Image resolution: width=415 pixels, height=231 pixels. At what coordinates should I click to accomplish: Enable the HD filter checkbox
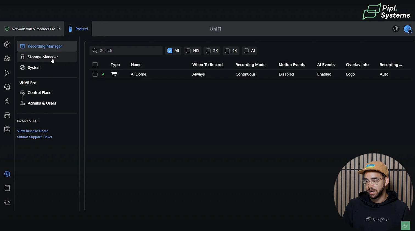click(188, 50)
